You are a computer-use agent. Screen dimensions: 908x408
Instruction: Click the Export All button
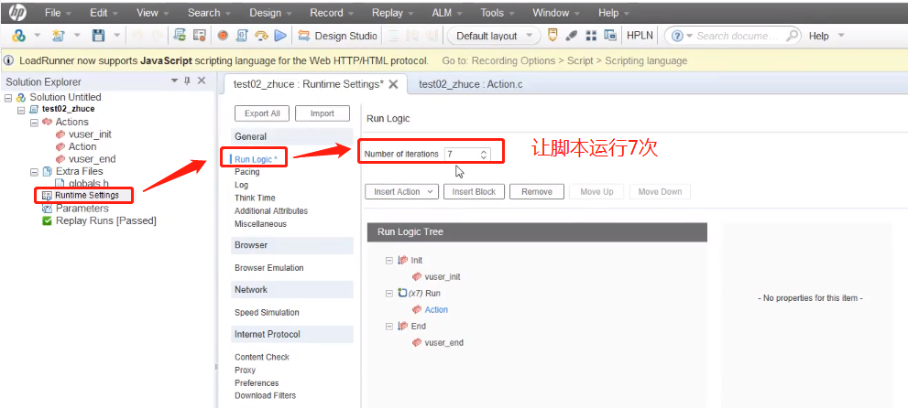262,113
